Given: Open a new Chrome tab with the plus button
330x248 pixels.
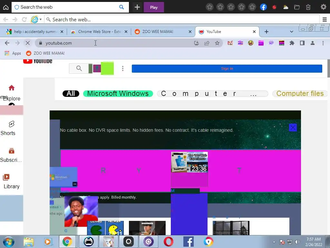Looking at the screenshot, I should (x=267, y=32).
